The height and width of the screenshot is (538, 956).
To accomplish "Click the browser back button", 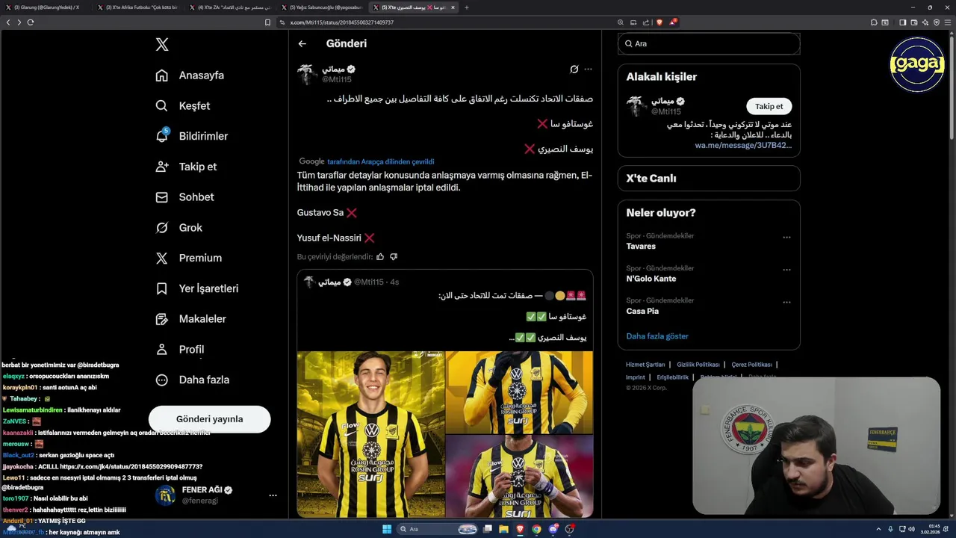I will (8, 22).
